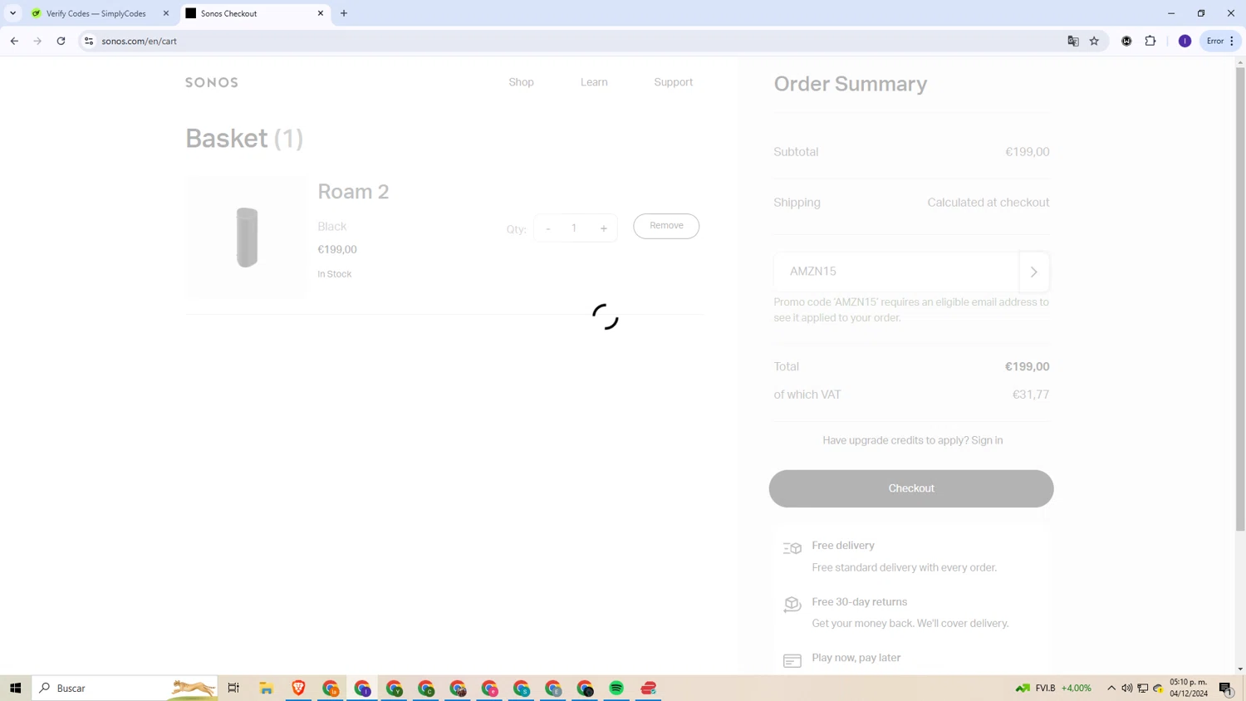Viewport: 1246px width, 701px height.
Task: Open Spotify from the taskbar
Action: (x=616, y=688)
